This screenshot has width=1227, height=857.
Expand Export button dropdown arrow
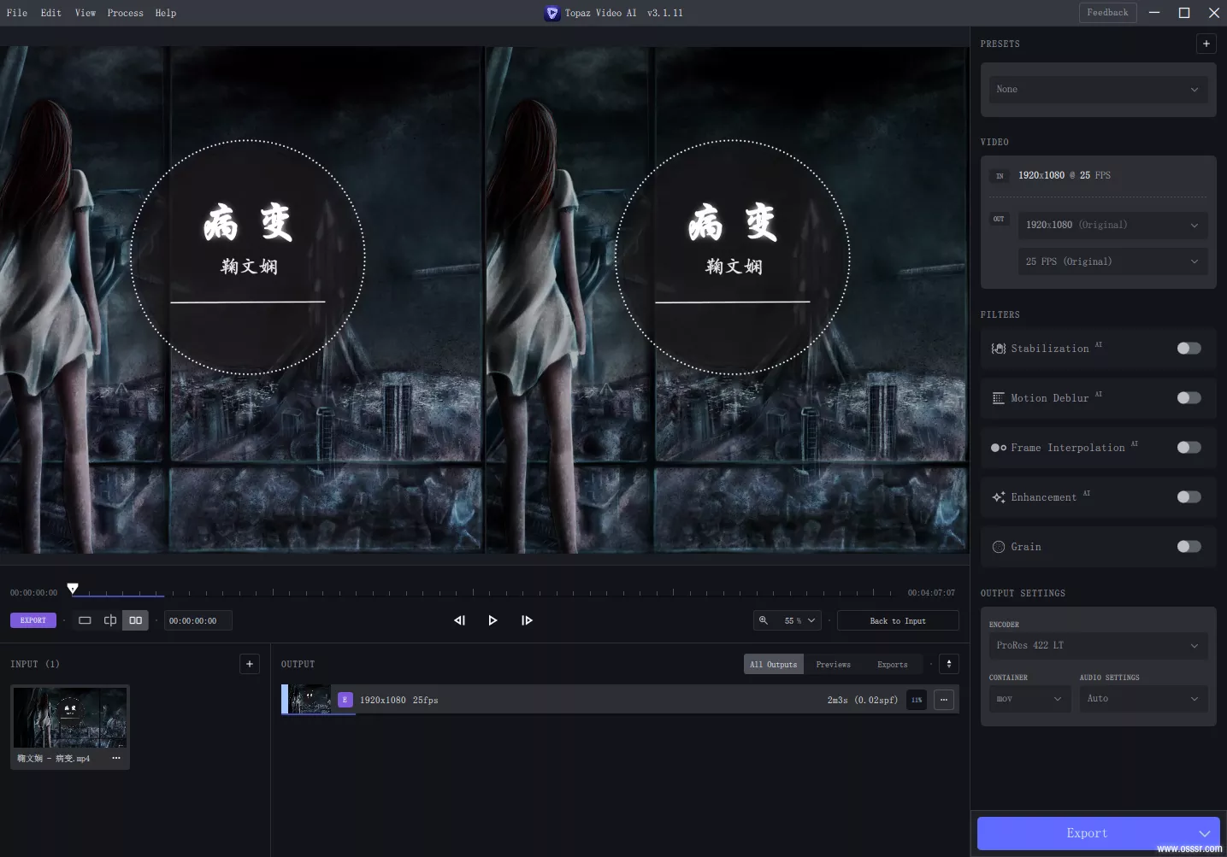click(x=1204, y=833)
